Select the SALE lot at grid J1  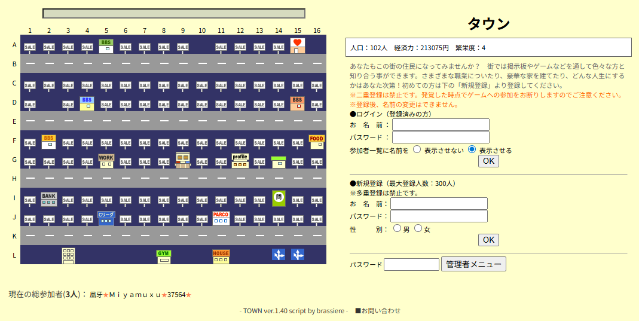[30, 219]
